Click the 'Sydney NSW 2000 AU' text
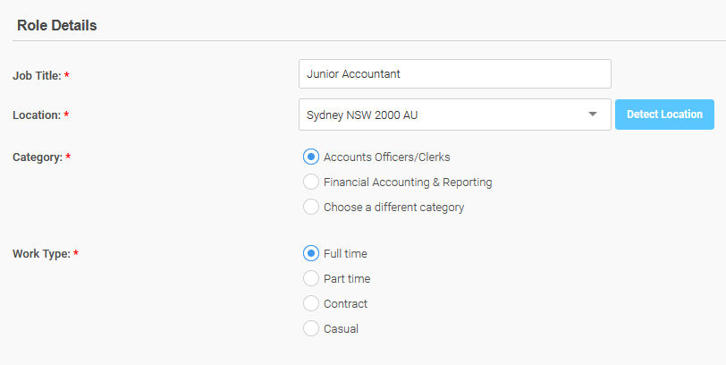726x365 pixels. pos(362,115)
